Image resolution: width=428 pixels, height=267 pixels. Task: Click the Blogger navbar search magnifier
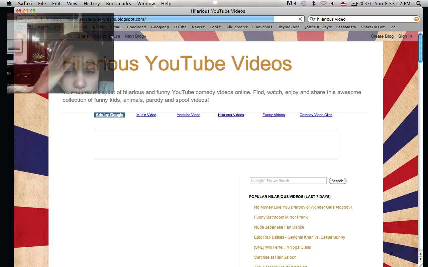point(70,36)
